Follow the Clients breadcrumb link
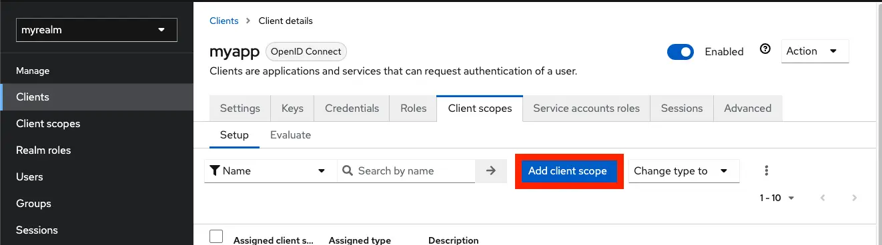Screen dimensions: 882x245 pyautogui.click(x=224, y=21)
